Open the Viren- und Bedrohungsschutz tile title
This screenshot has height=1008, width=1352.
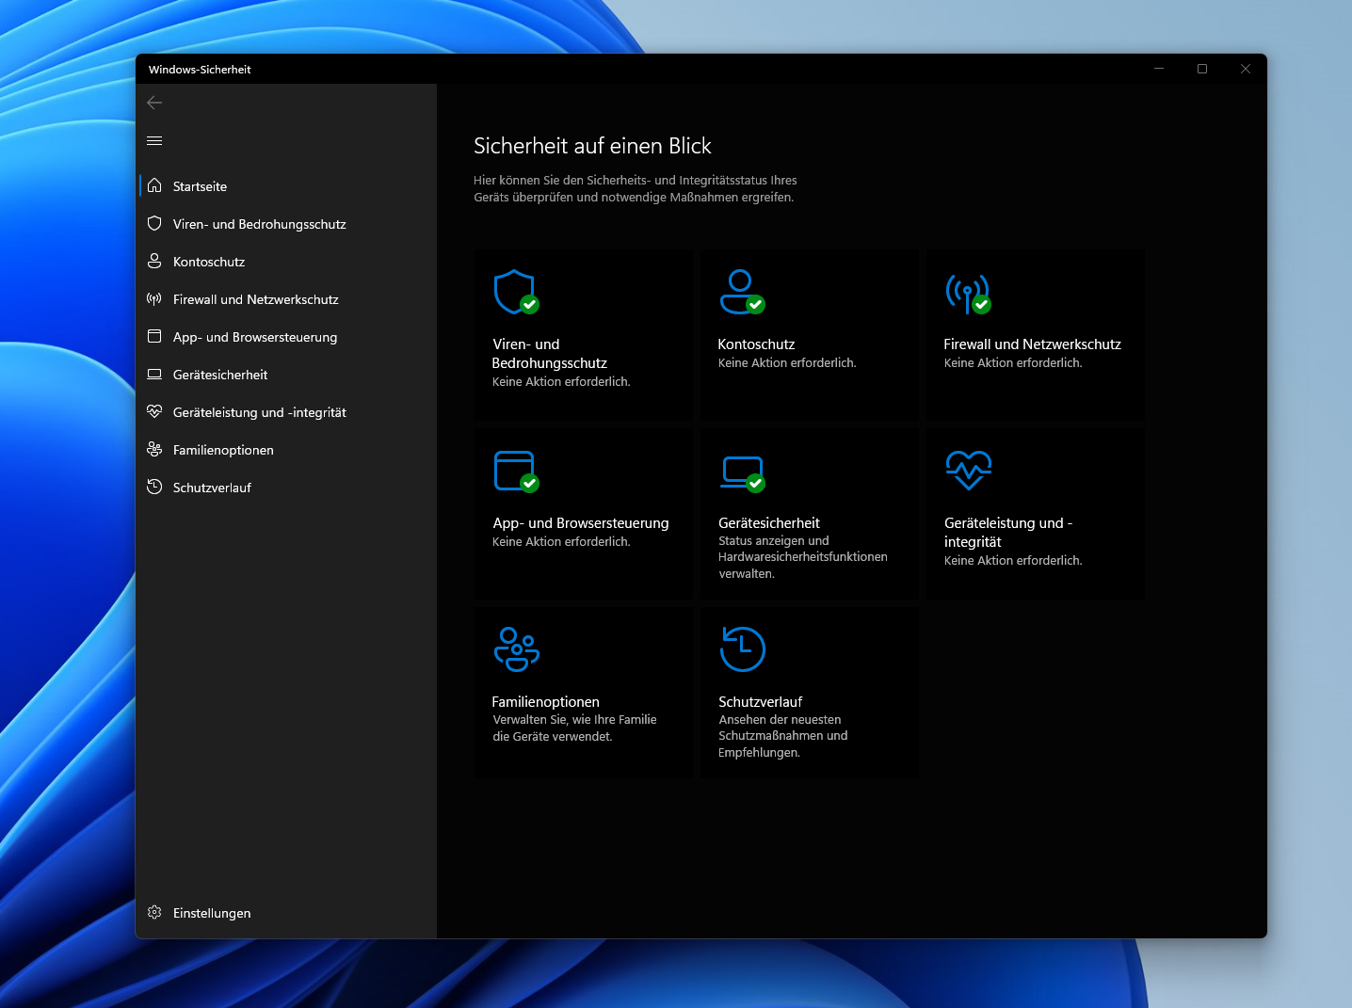(x=550, y=354)
